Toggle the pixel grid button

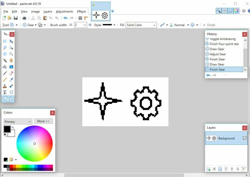(80, 18)
